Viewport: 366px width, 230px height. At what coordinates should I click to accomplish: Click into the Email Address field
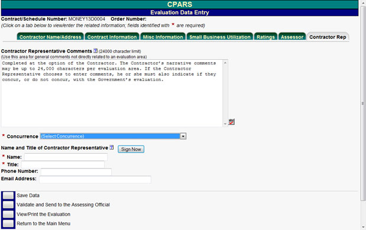(95, 180)
